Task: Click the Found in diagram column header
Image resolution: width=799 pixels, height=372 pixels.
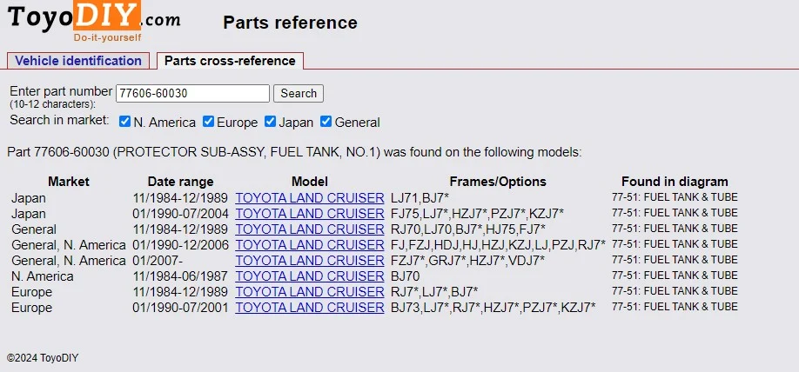Action: 675,182
